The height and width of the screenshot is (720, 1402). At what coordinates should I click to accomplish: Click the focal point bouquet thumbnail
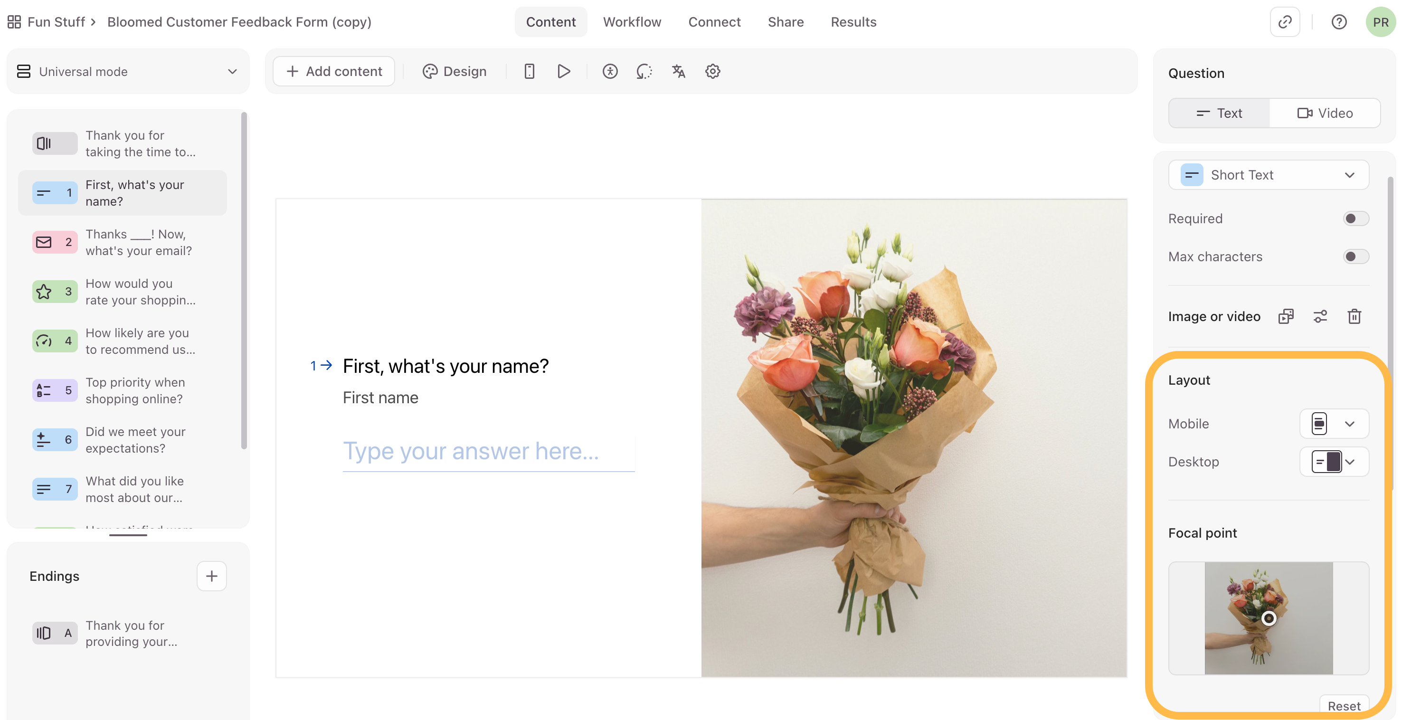[x=1269, y=618]
